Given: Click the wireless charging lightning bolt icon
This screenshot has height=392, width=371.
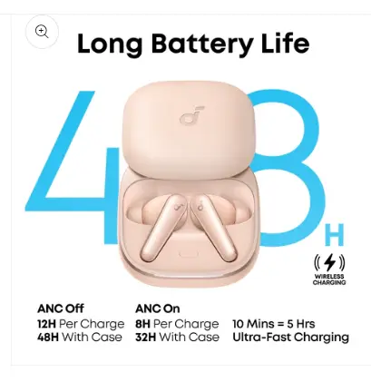Looking at the screenshot, I should click(329, 262).
